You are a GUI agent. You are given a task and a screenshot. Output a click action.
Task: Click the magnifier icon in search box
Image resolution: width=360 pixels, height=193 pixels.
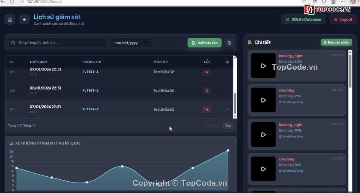coord(13,43)
